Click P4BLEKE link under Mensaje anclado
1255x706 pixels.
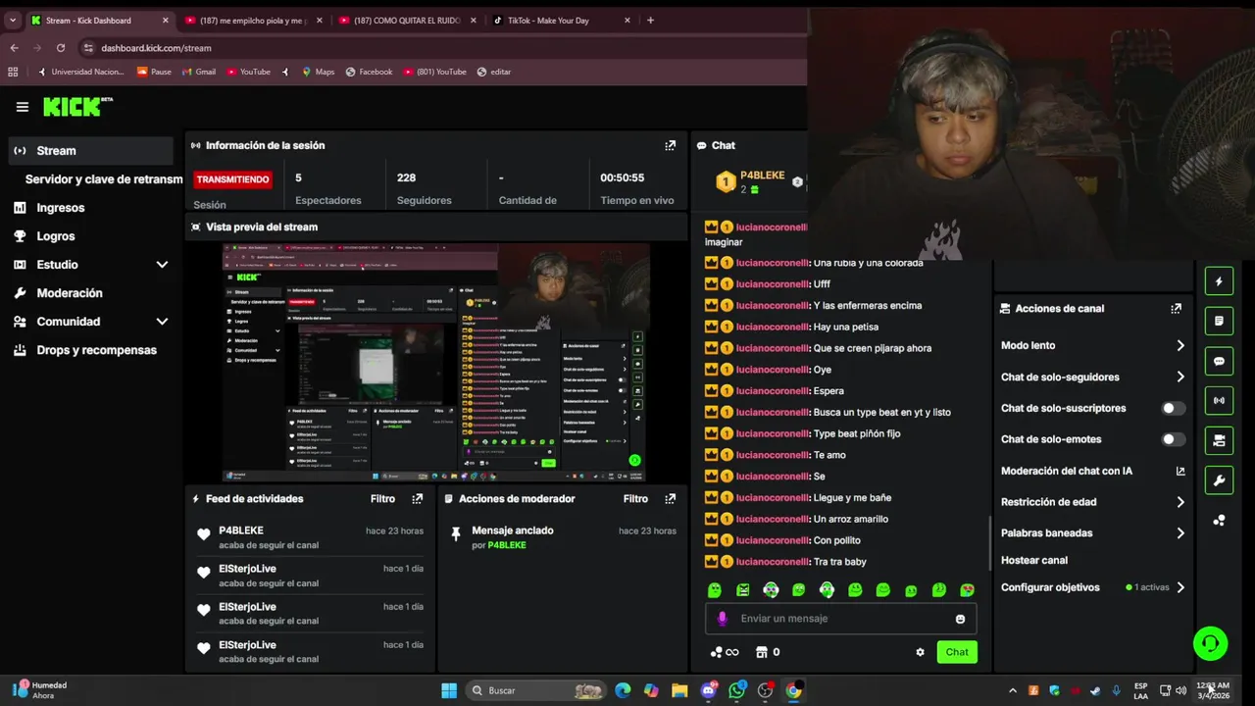507,545
